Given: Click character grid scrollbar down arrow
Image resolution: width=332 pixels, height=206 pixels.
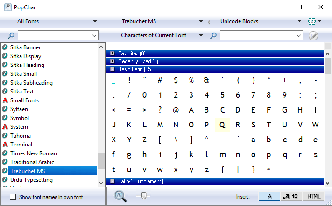Looking at the screenshot, I should point(327,183).
